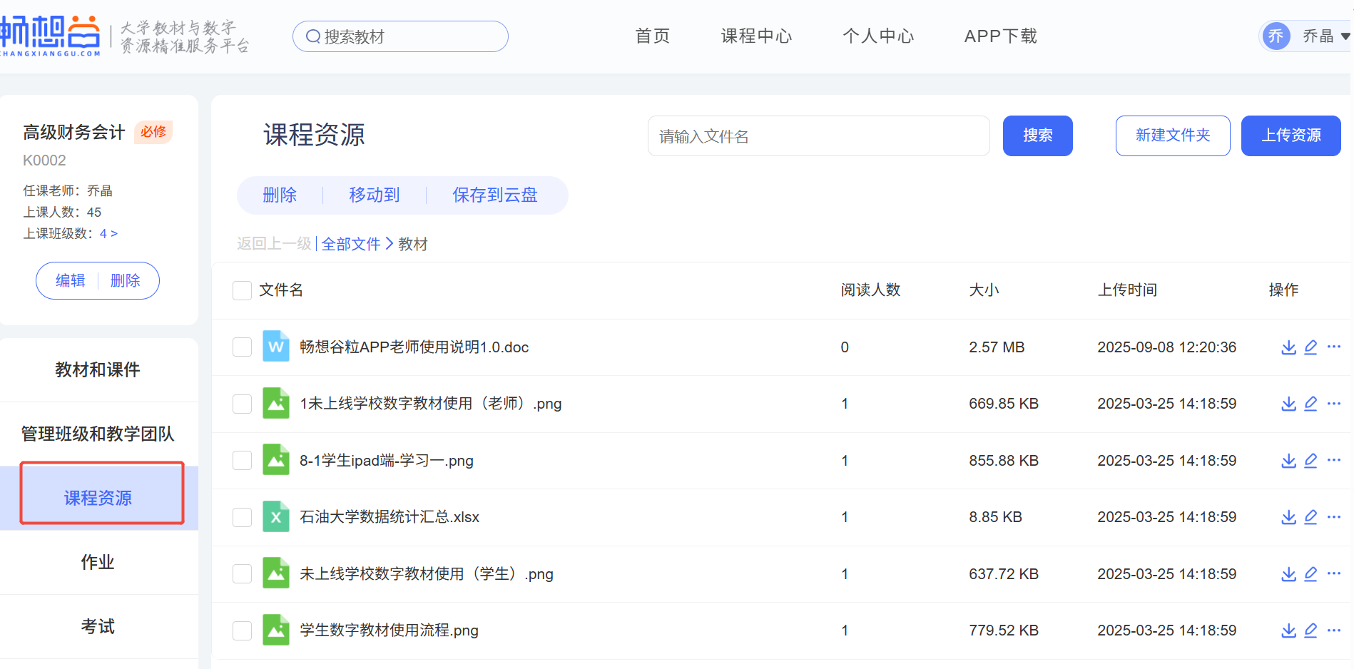Click edit pencil icon for 石油大学数据统计汇总.xlsx
Screen dimensions: 1354x669
tap(1310, 517)
